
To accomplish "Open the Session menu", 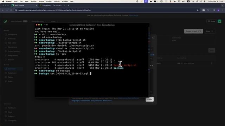I will [33, 1].
